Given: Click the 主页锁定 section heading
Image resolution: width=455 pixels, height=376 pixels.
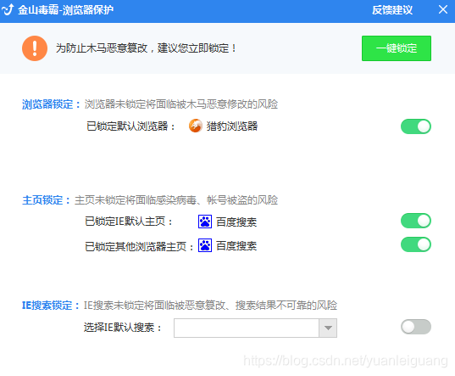Looking at the screenshot, I should click(46, 200).
